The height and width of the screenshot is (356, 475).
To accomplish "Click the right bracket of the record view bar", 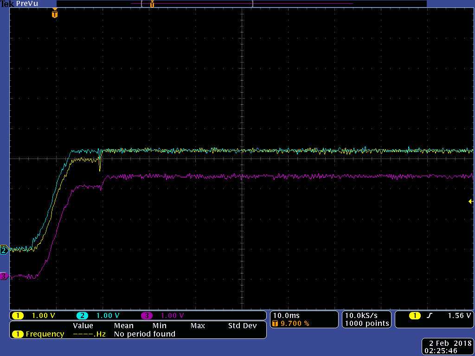I will 252,4.
